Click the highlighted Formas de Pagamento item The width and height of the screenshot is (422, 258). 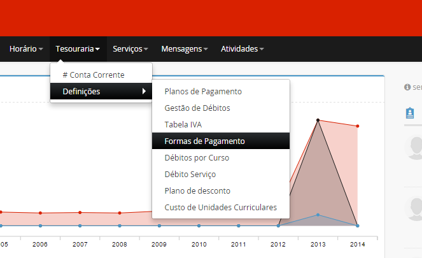click(204, 141)
